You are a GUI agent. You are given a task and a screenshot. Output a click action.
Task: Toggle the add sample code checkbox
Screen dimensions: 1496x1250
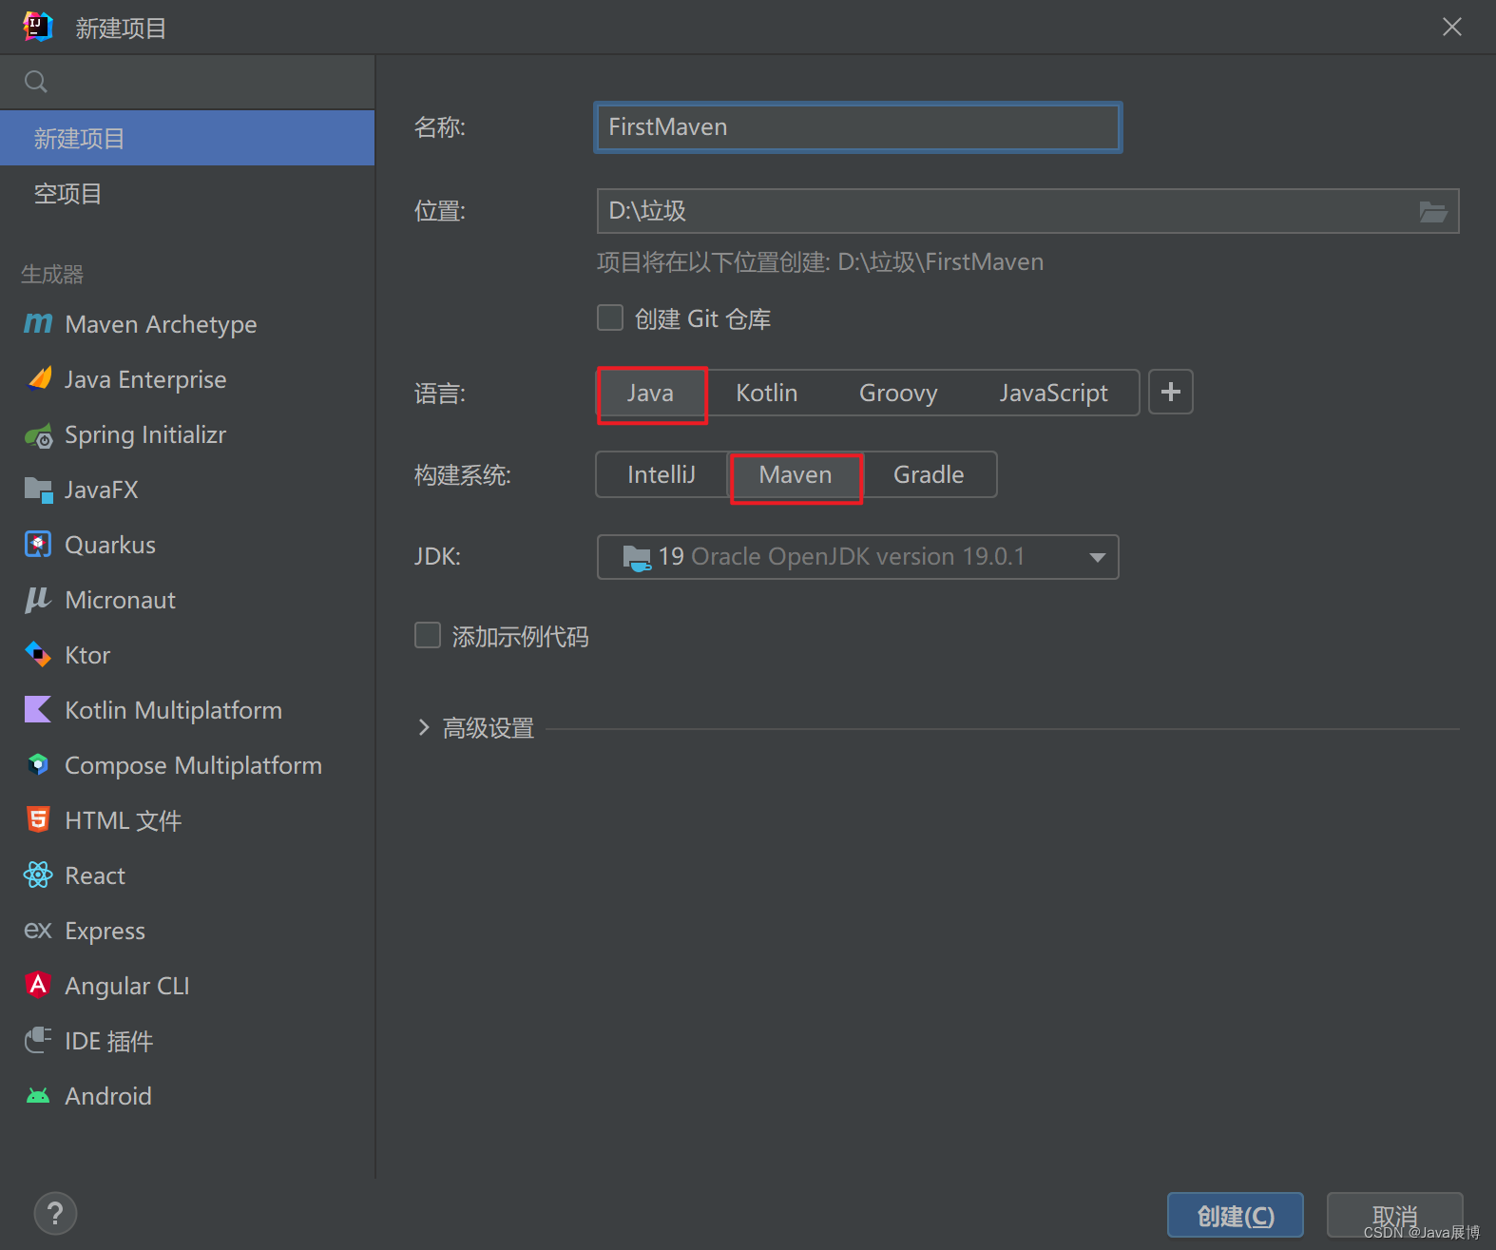click(428, 635)
